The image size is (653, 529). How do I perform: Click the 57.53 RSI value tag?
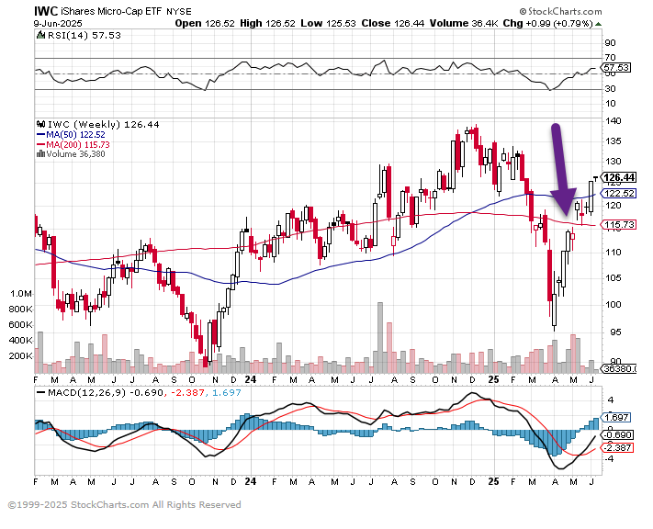pyautogui.click(x=616, y=67)
